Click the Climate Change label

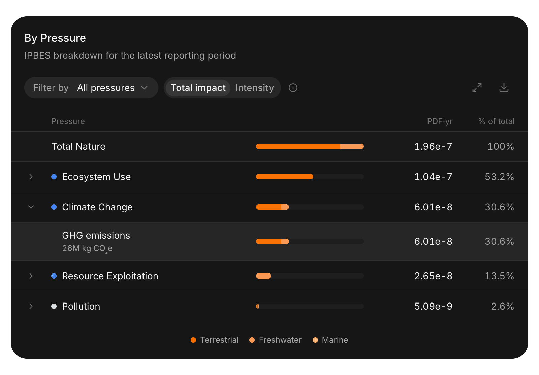click(x=97, y=207)
